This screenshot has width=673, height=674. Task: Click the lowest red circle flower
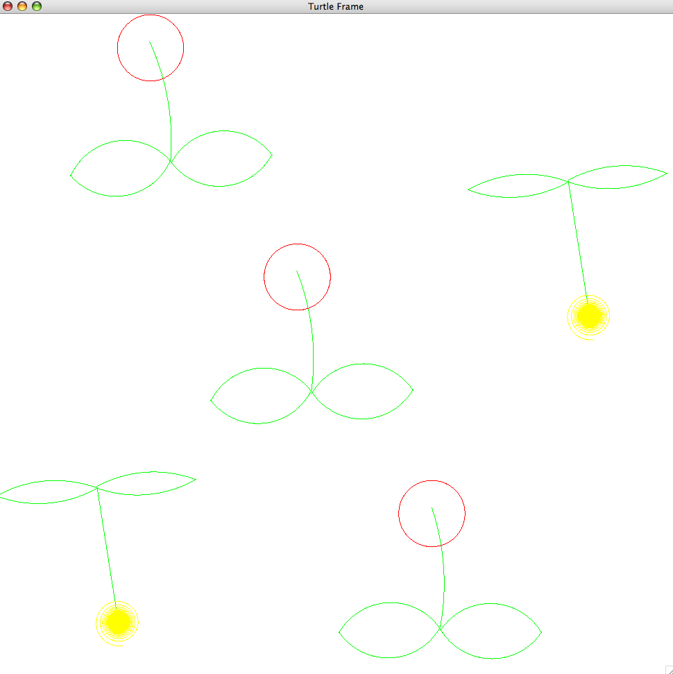[x=432, y=514]
